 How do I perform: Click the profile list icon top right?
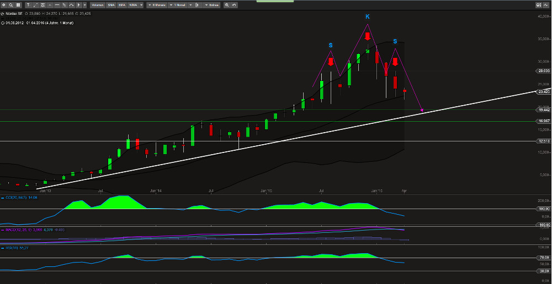pos(539,5)
